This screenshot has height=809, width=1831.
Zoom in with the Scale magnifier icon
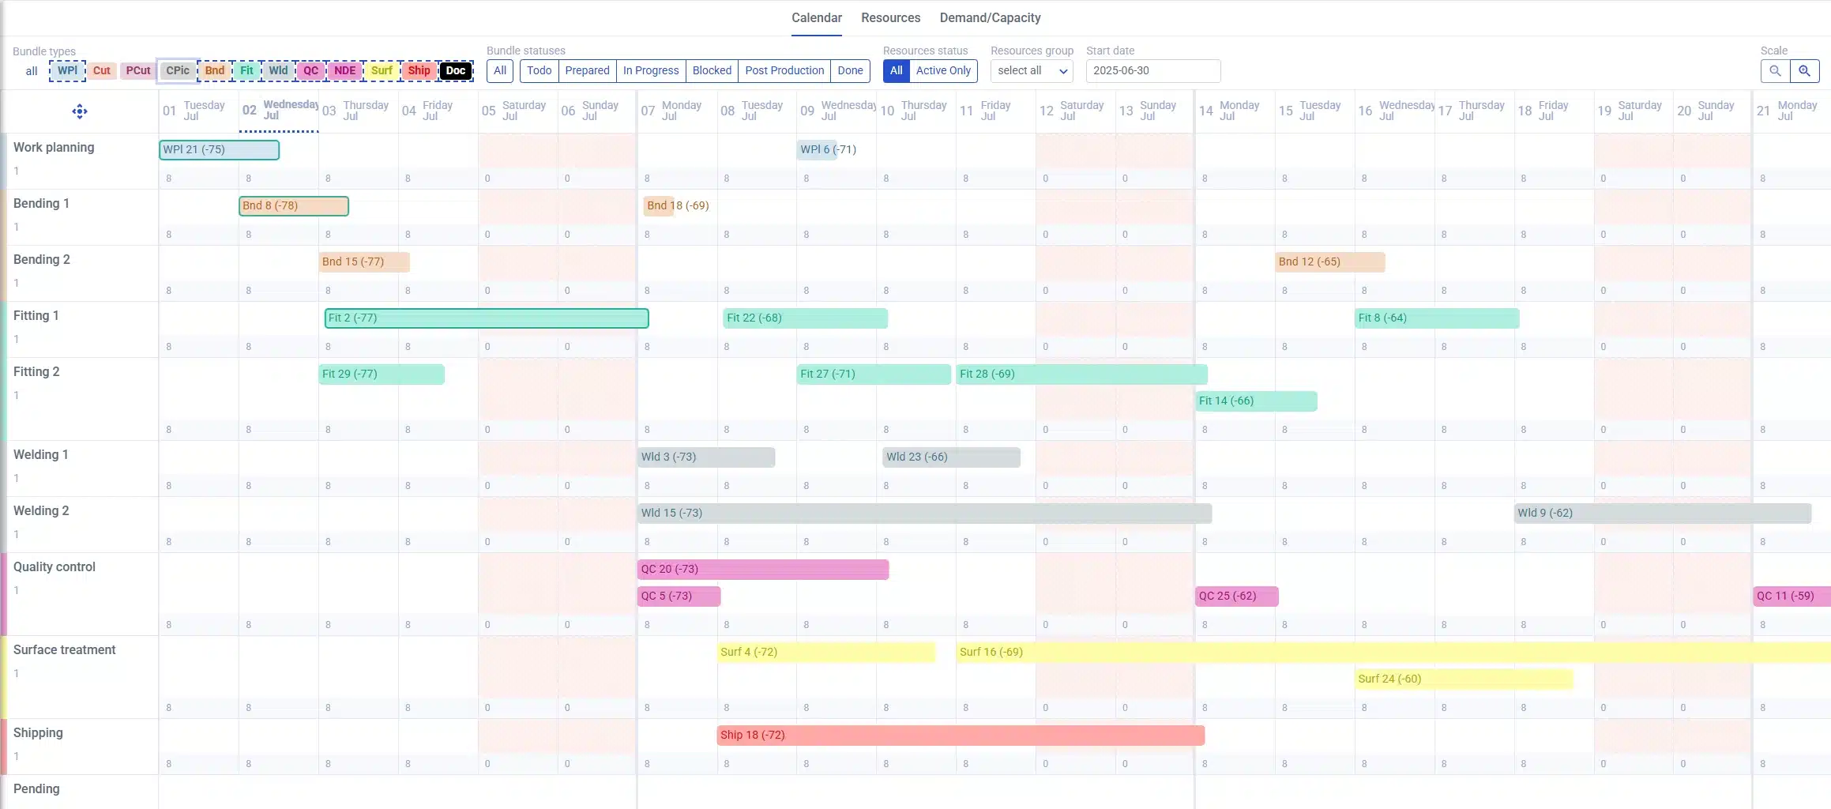pyautogui.click(x=1804, y=71)
